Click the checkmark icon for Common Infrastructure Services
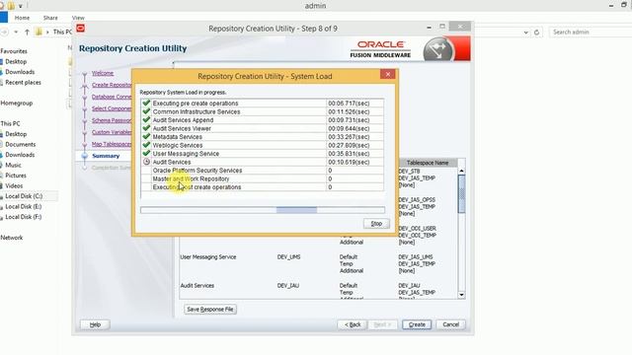Image resolution: width=632 pixels, height=355 pixels. tap(146, 111)
